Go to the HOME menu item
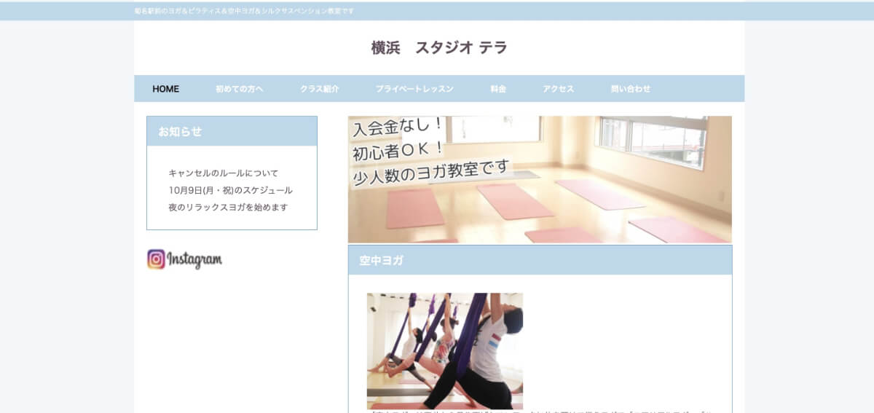This screenshot has height=413, width=874. [165, 89]
